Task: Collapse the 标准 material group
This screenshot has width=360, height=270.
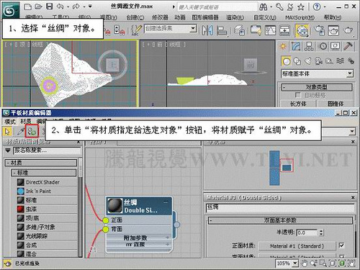Action: coord(44,173)
